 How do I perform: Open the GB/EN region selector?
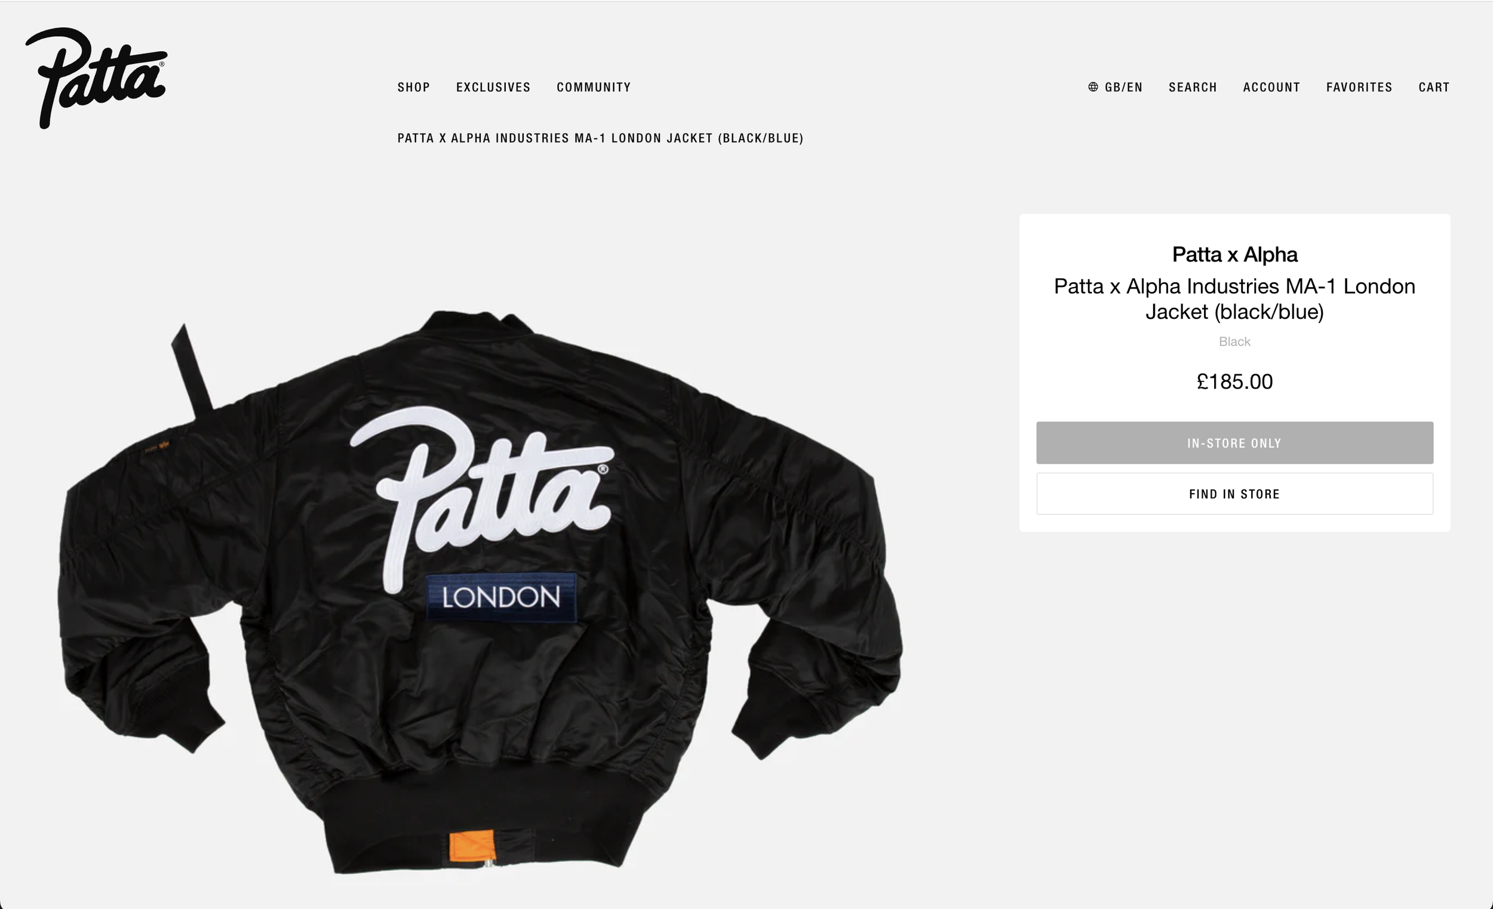(x=1116, y=87)
